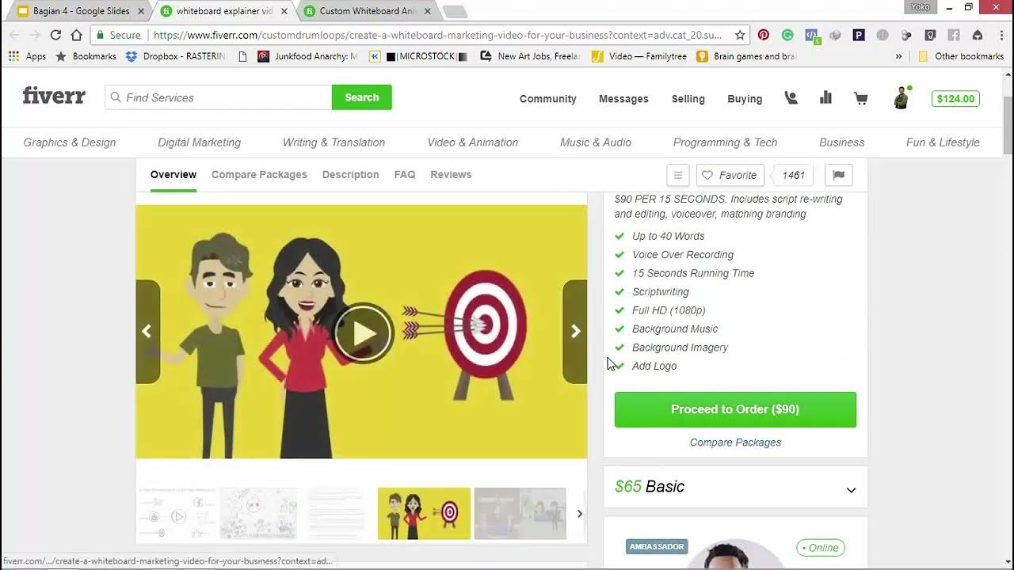Select the characters and target thumbnail
The height and width of the screenshot is (570, 1014).
tap(424, 514)
